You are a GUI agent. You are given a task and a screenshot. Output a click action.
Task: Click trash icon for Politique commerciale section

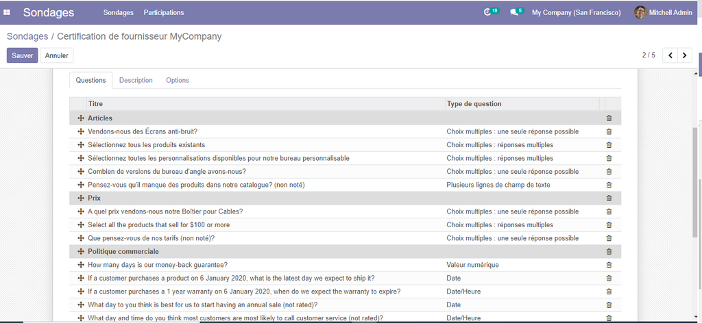tap(609, 252)
